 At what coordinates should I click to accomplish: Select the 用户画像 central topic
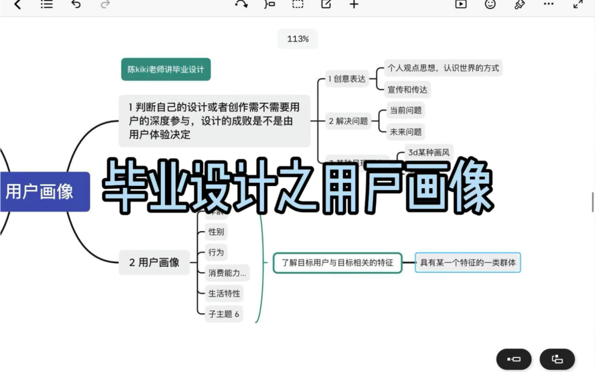[x=45, y=192]
